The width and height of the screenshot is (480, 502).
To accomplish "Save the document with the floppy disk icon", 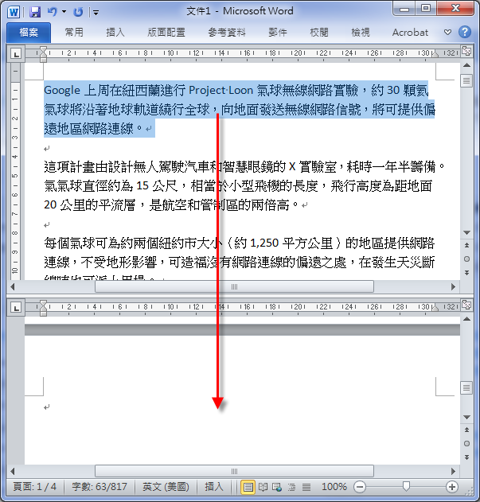I will pyautogui.click(x=35, y=12).
